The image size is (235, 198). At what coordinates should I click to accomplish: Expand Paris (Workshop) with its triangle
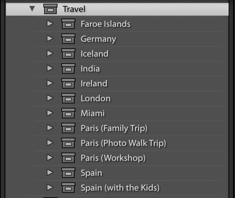[50, 157]
